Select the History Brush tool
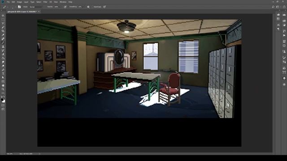The width and height of the screenshot is (287, 161). (3, 51)
